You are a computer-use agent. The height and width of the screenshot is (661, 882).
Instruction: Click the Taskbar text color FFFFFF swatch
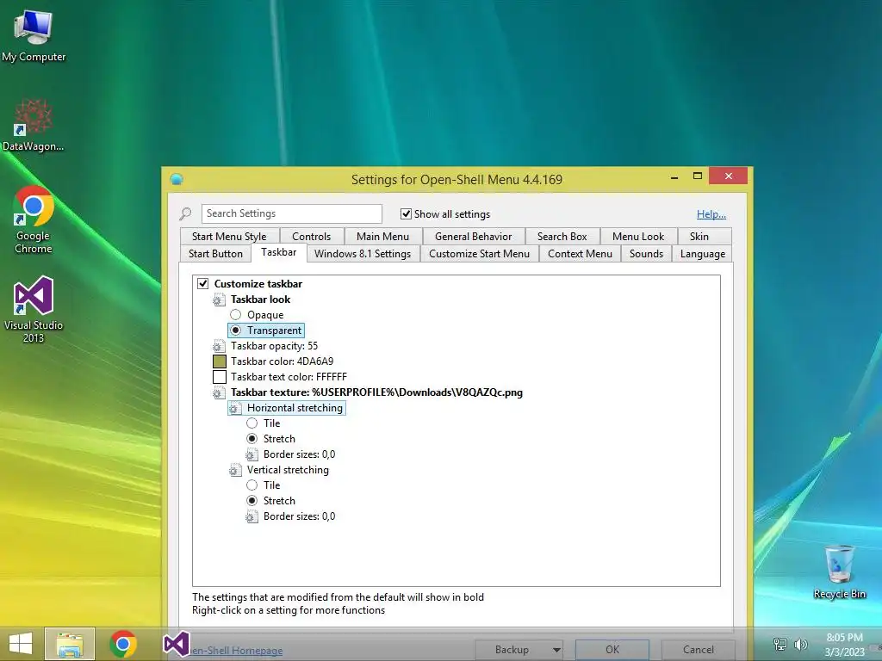point(220,377)
